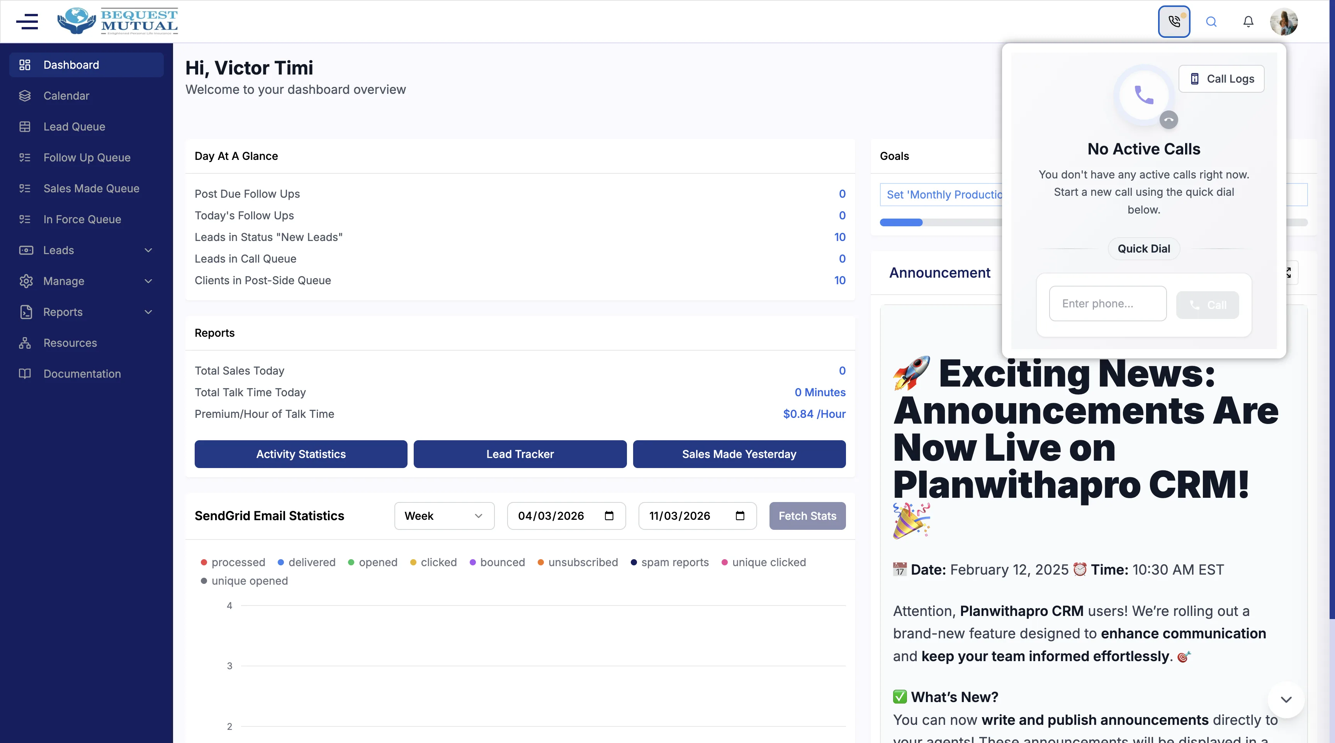Toggle the delivered legend series

(306, 562)
